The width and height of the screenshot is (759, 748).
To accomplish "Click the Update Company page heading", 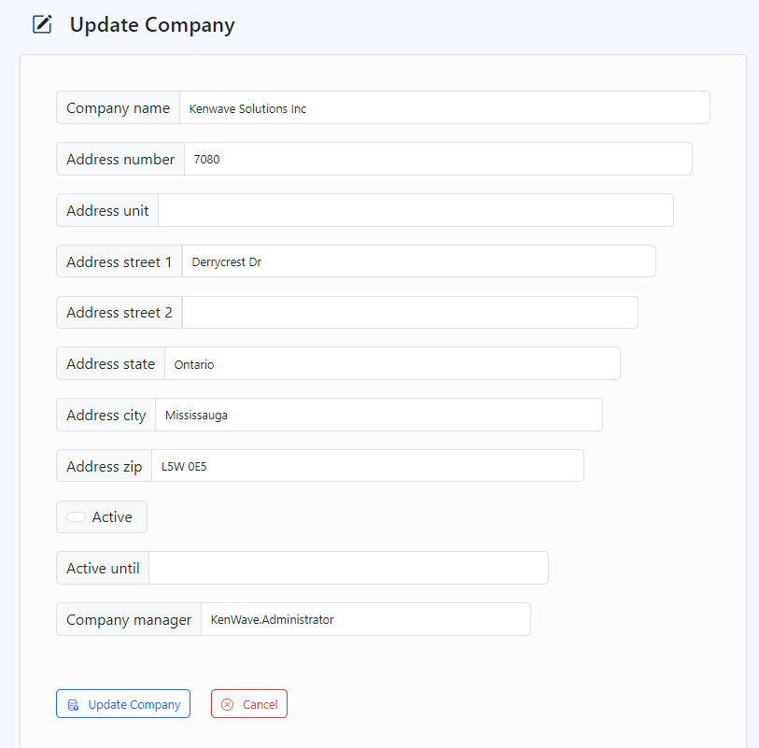I will [x=152, y=25].
